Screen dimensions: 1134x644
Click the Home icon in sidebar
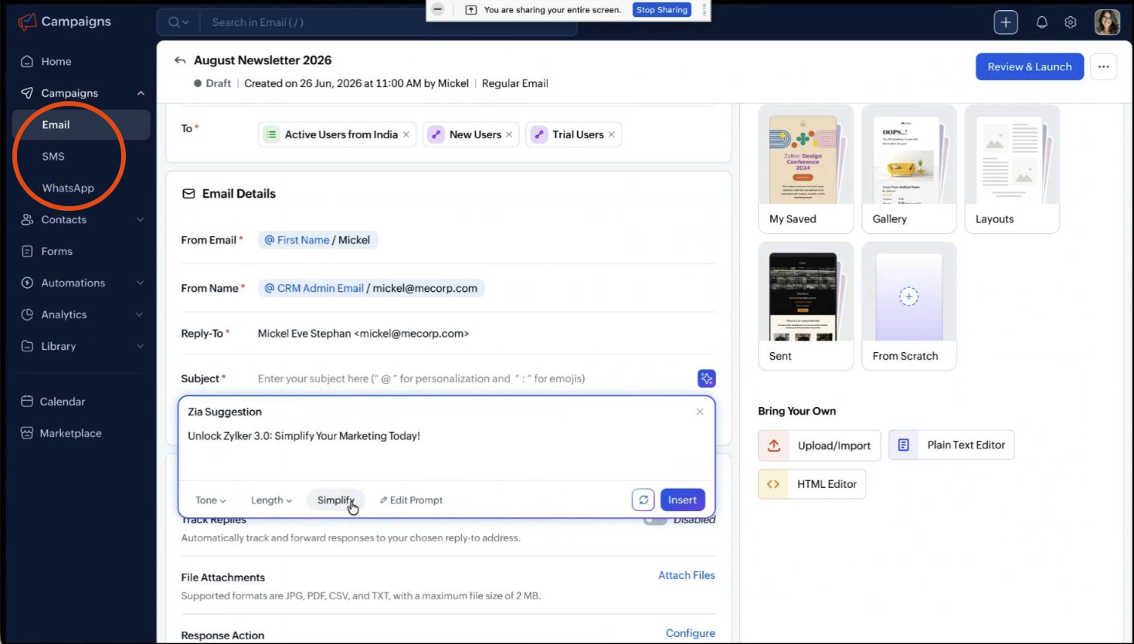[27, 62]
